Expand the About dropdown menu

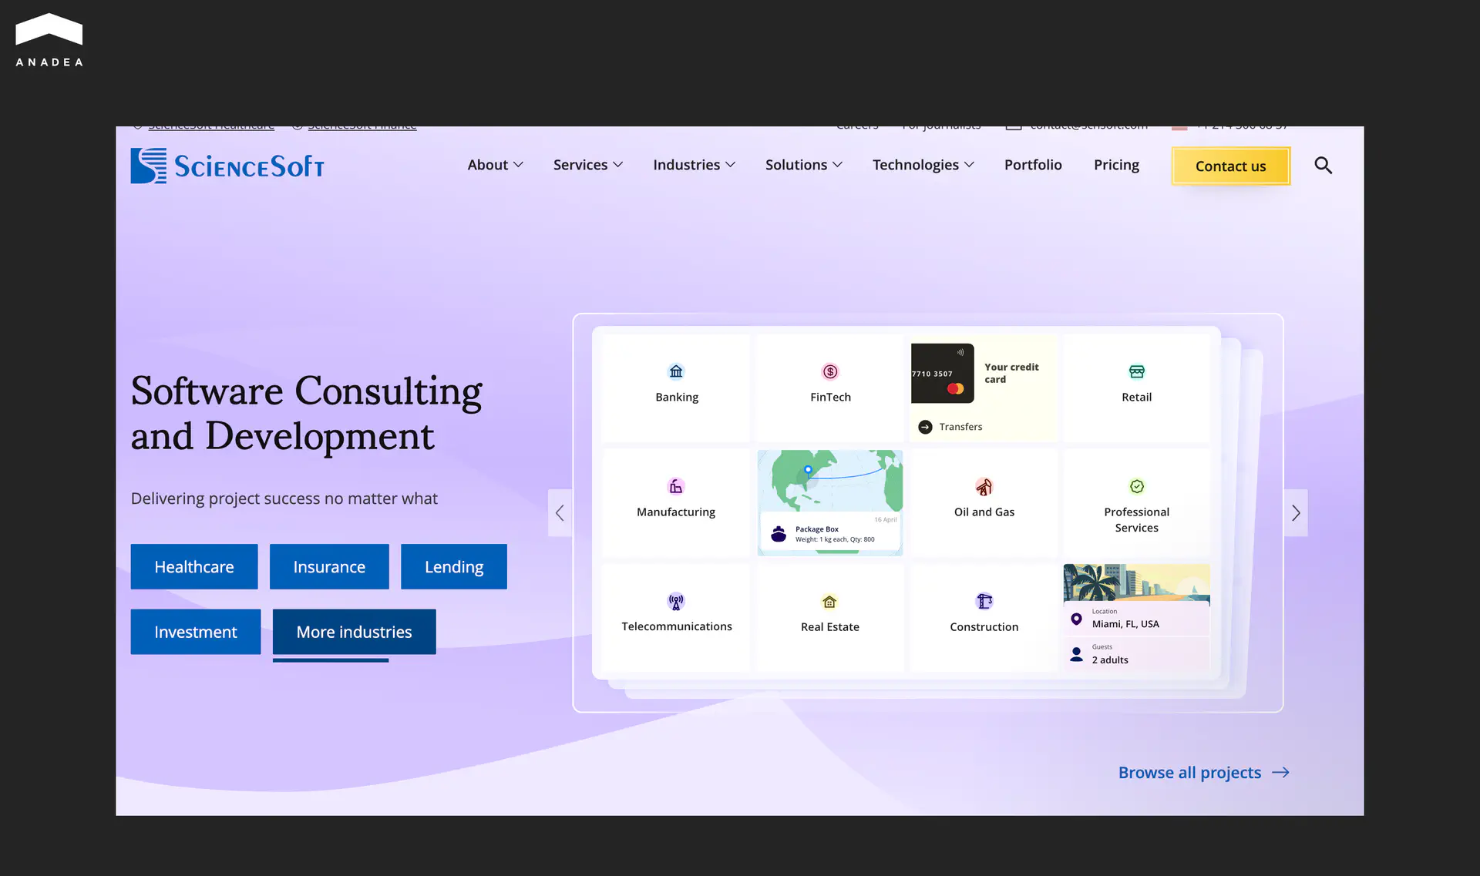495,165
